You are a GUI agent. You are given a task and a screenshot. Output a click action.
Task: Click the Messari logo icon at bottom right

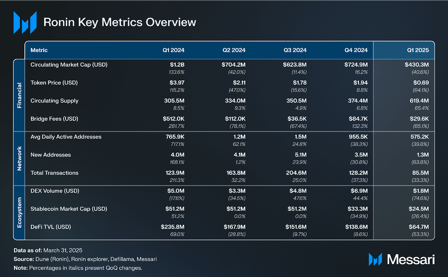[x=376, y=259]
